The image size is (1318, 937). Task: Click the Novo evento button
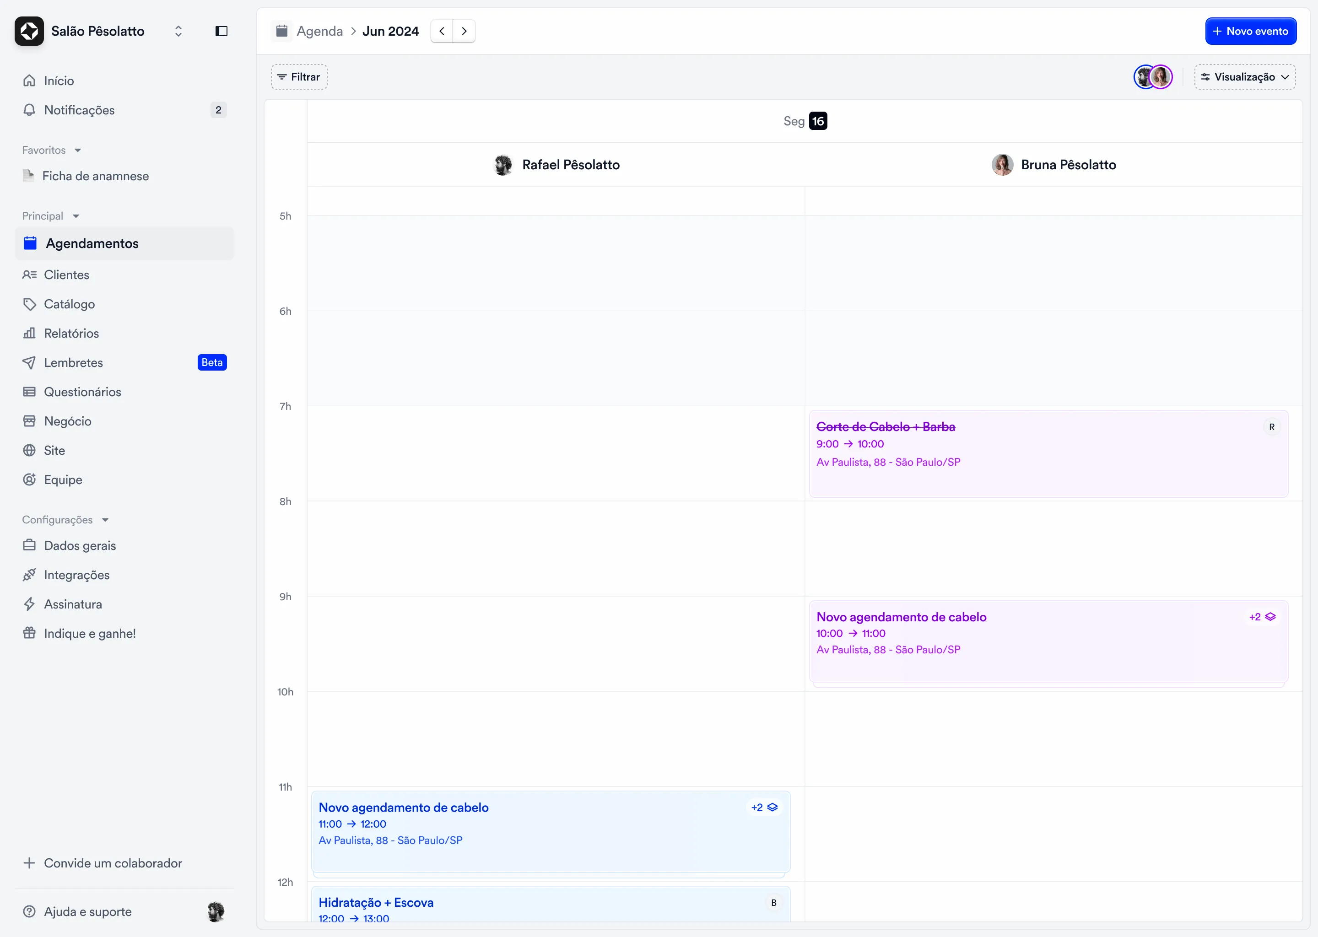1250,31
